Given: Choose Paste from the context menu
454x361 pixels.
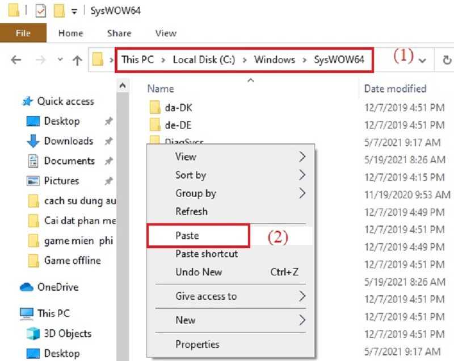Looking at the screenshot, I should click(230, 236).
